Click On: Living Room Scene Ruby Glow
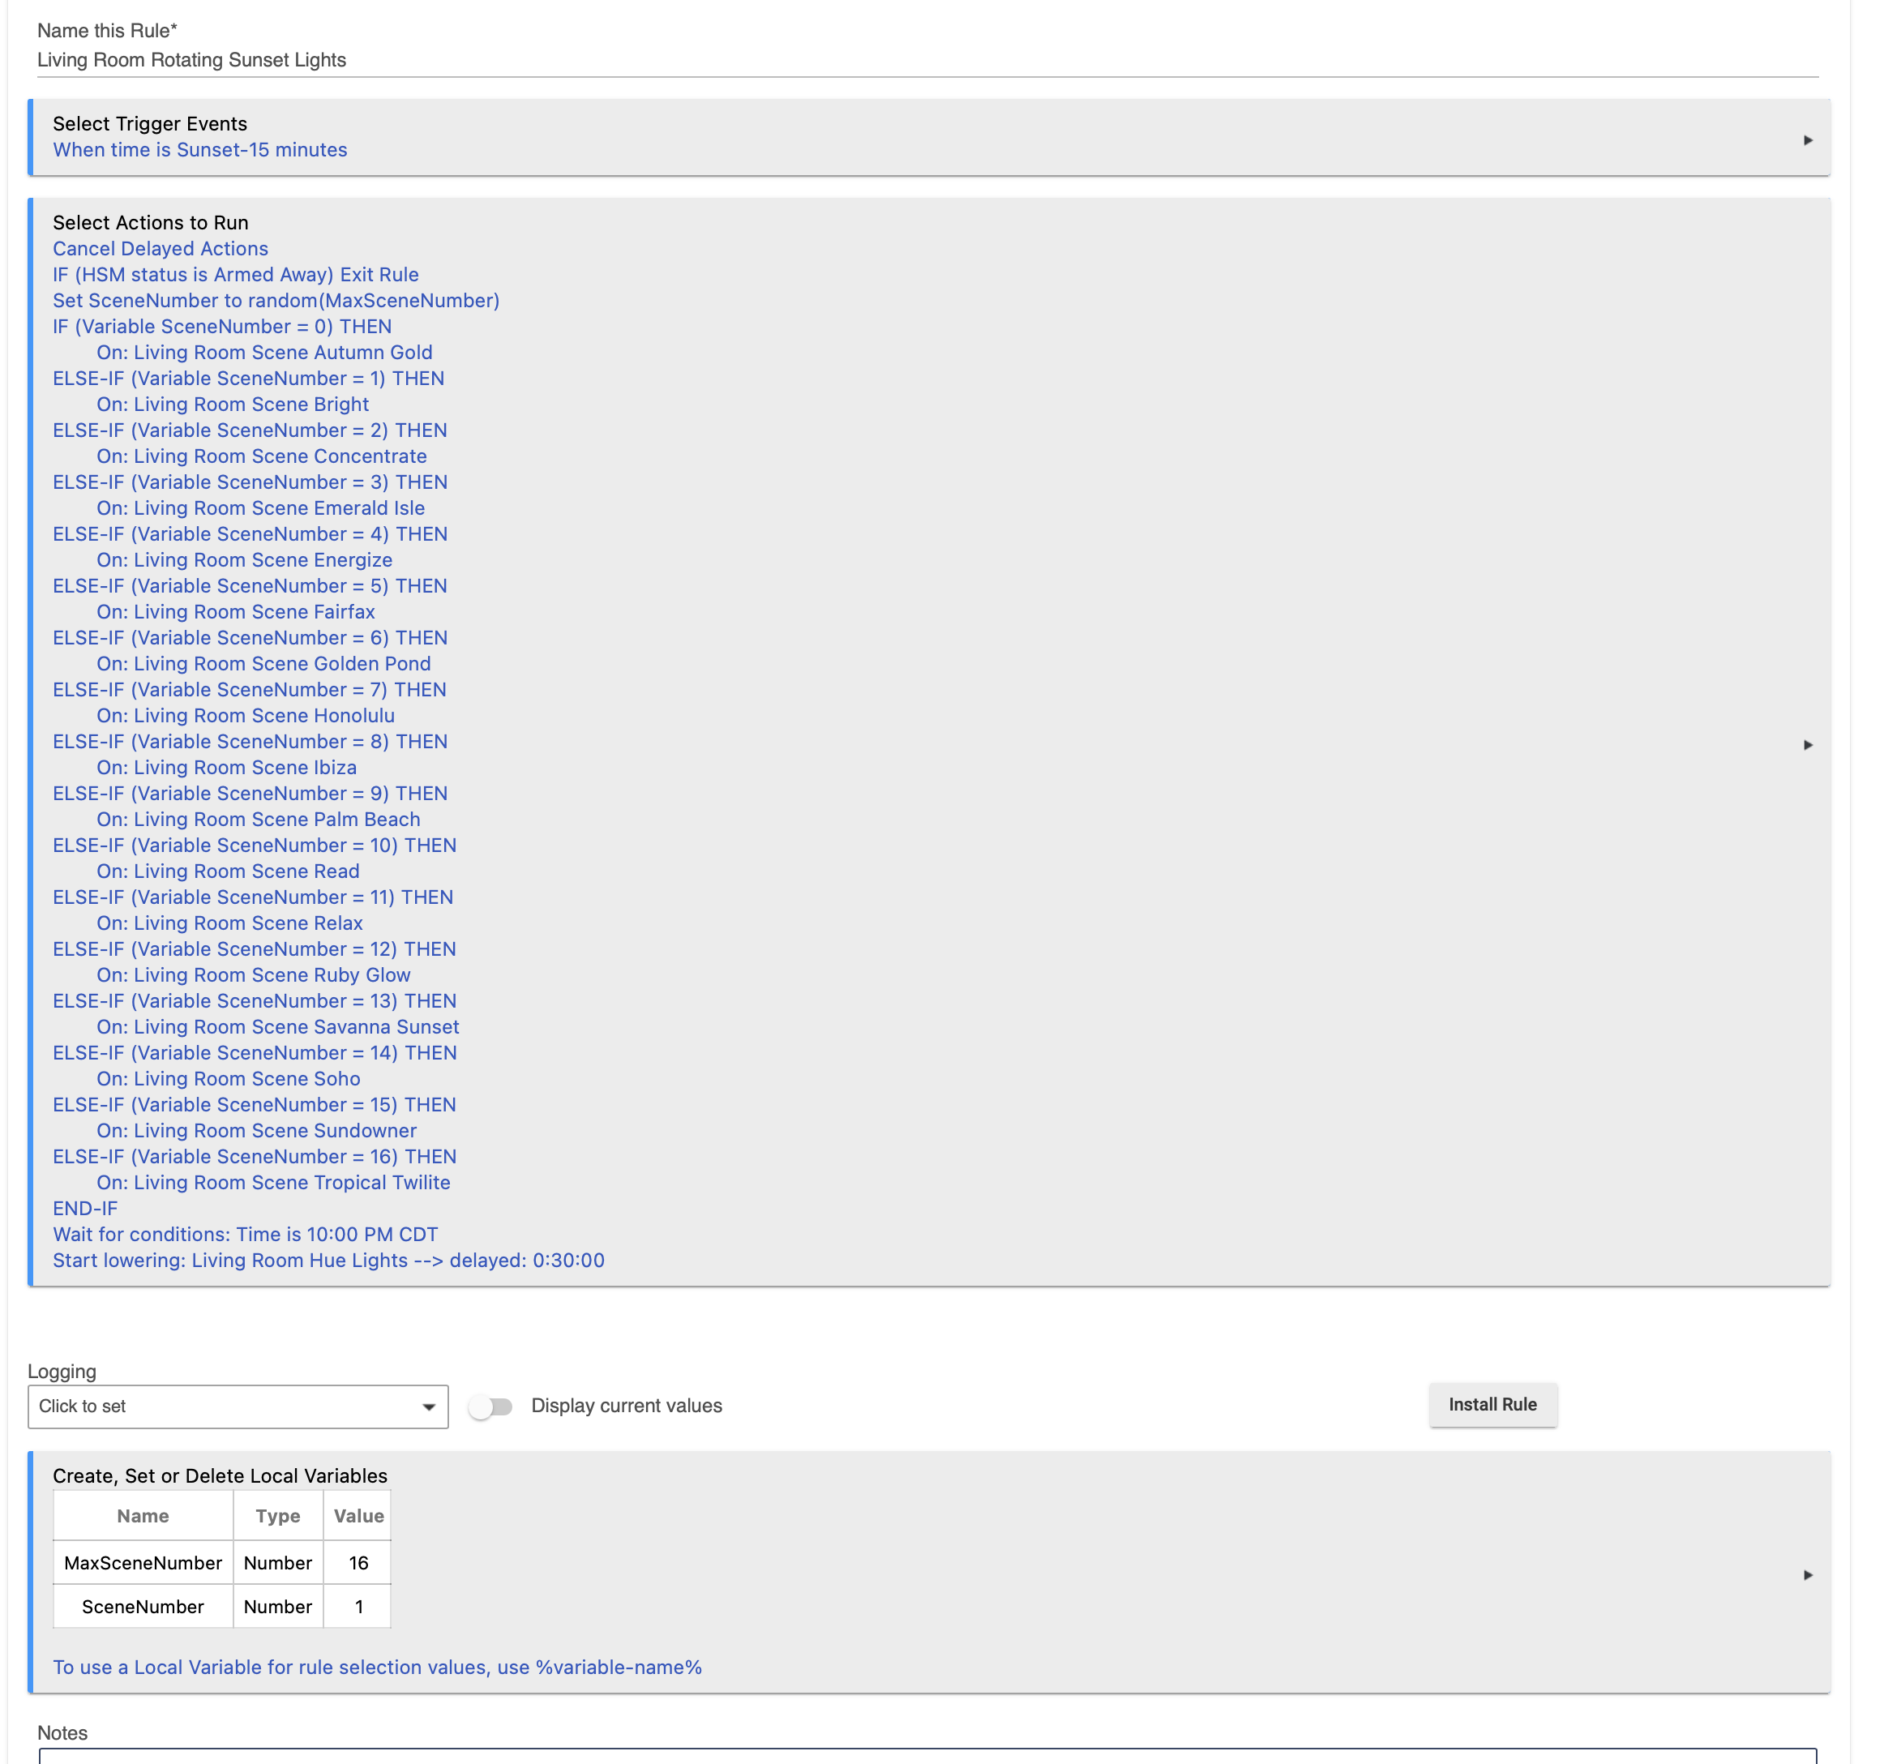The image size is (1884, 1764). pyautogui.click(x=254, y=975)
